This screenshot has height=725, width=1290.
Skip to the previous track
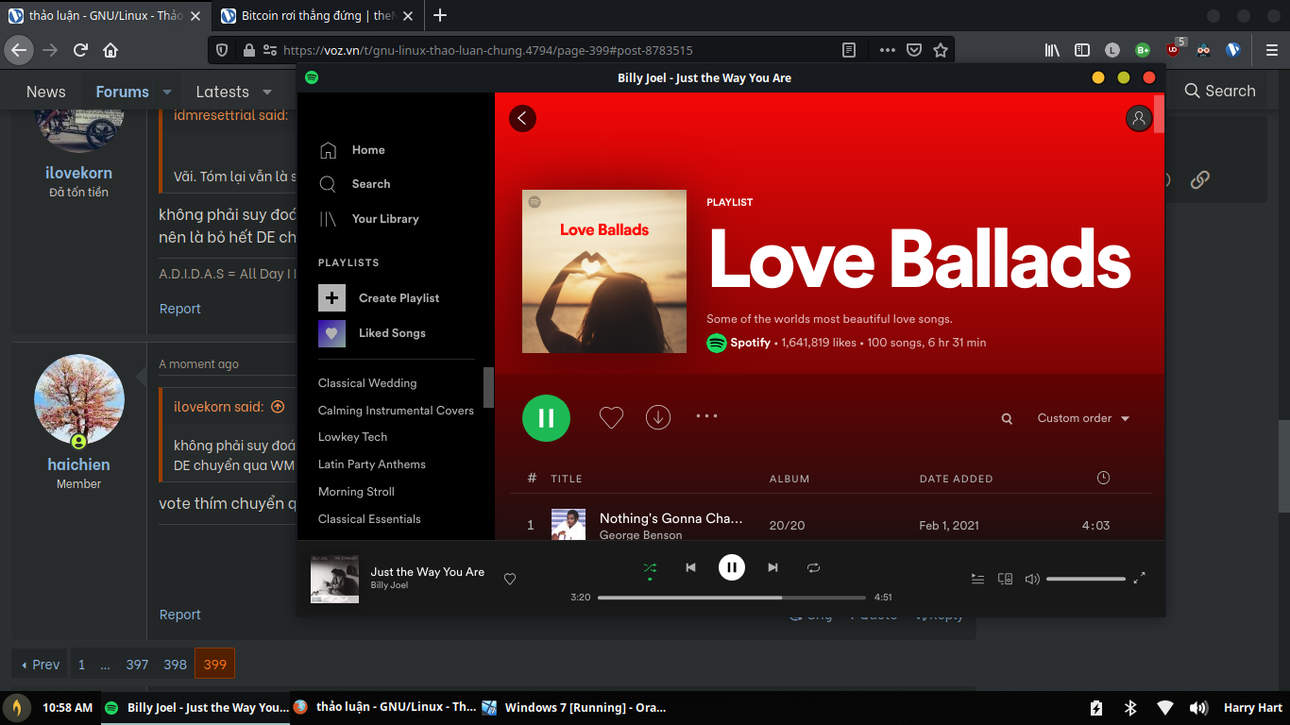pyautogui.click(x=690, y=567)
